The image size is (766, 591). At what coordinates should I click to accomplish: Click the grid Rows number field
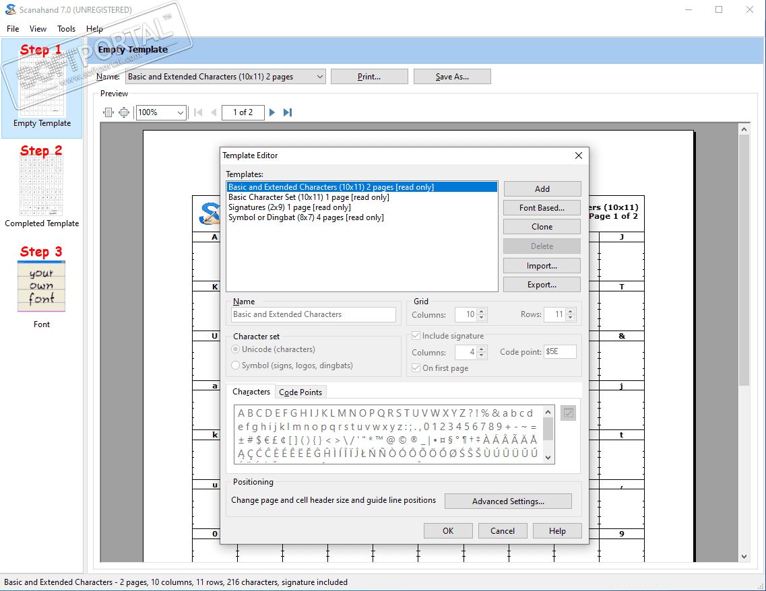(x=554, y=315)
